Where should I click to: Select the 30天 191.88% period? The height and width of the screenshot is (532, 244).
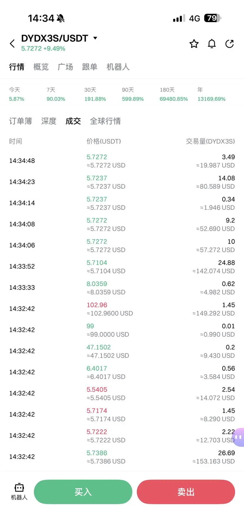[x=95, y=94]
